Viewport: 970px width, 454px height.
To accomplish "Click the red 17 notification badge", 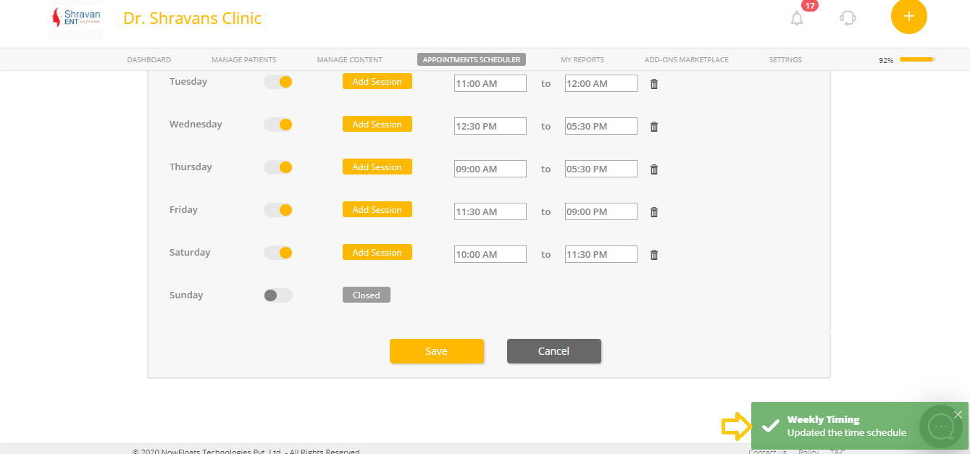I will click(x=810, y=6).
